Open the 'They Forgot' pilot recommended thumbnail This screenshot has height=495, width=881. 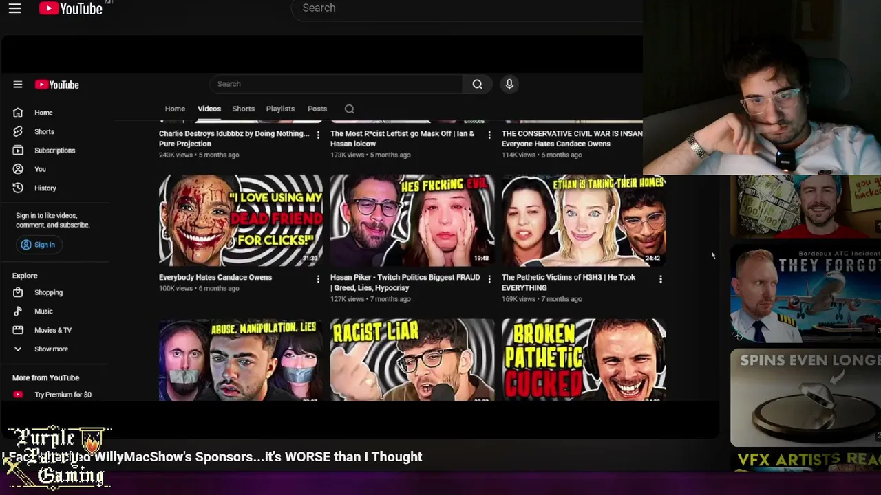(805, 294)
